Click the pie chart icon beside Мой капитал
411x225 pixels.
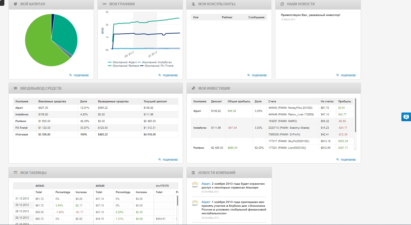click(15, 4)
